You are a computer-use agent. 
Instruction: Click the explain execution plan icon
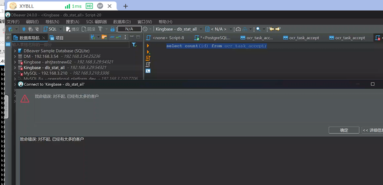click(148, 64)
